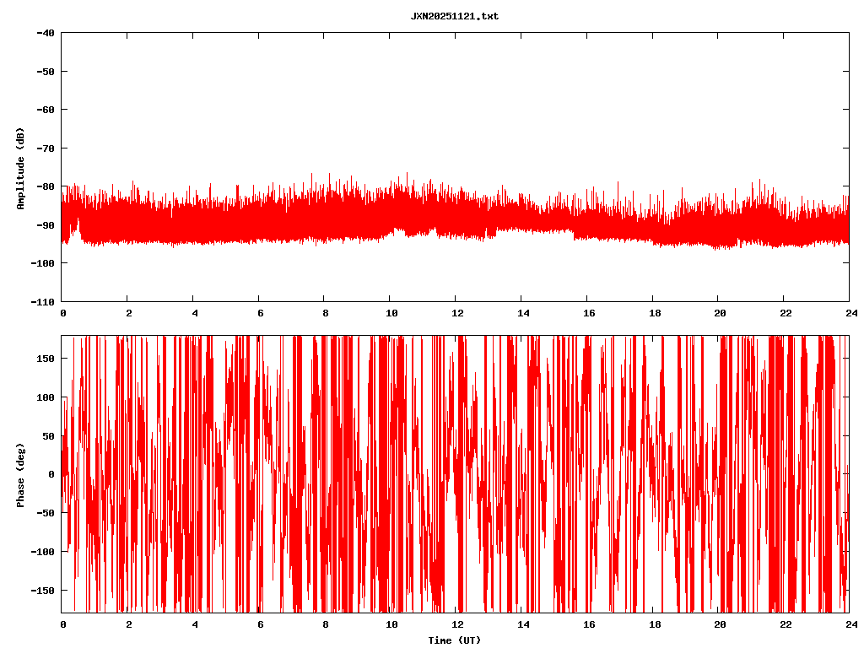The height and width of the screenshot is (648, 864).
Task: Select the Amplitude (dB) axis label
Action: coord(20,168)
